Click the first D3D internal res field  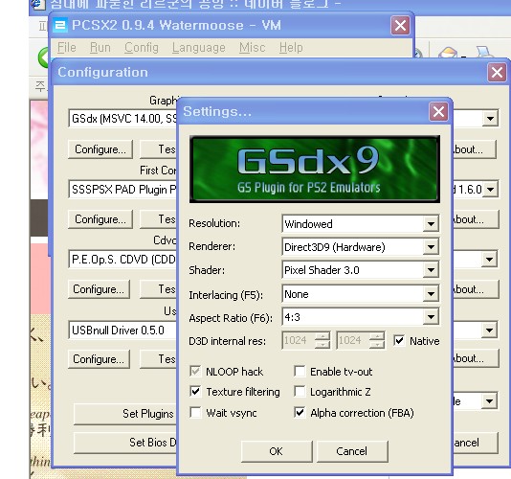pos(299,340)
